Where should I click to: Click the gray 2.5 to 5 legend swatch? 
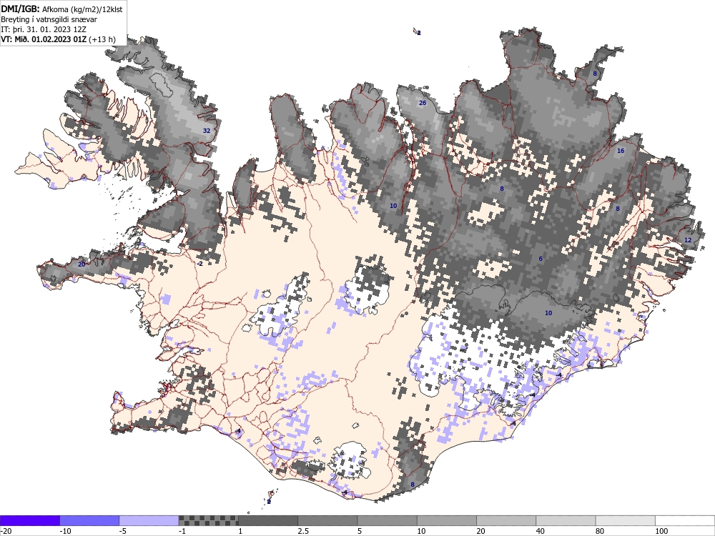tap(327, 520)
